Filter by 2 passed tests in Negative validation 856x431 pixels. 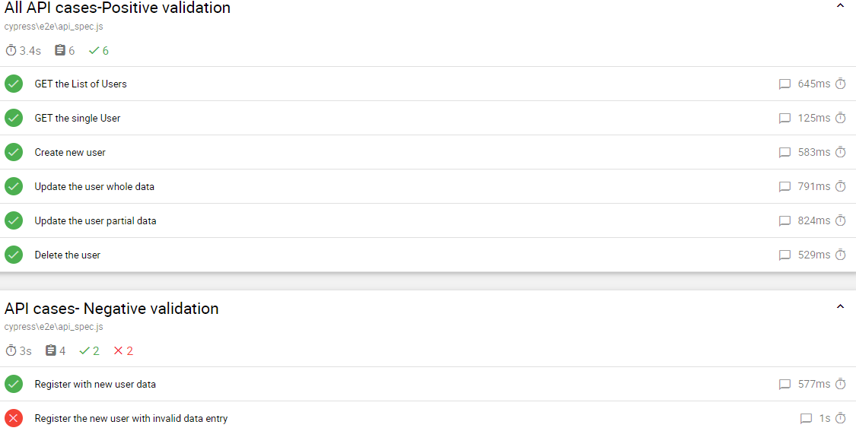point(90,350)
